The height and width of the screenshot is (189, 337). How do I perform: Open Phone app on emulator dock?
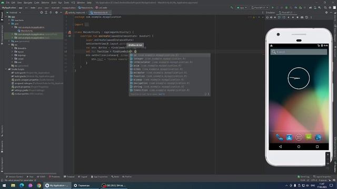(280, 138)
